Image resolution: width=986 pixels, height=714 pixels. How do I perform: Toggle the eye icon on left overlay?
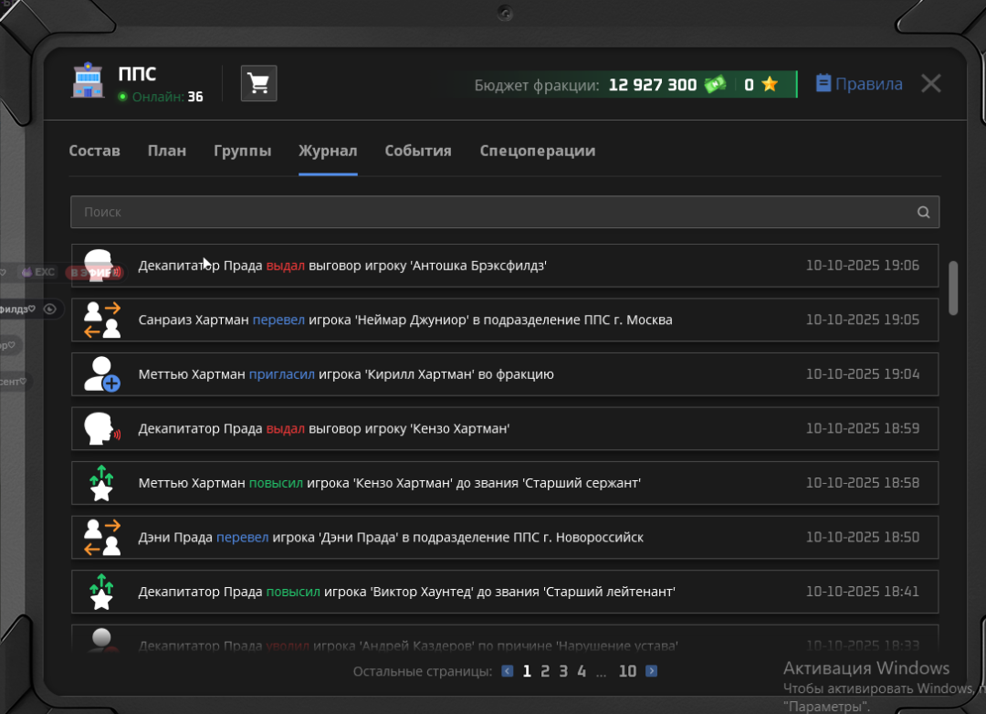coord(50,310)
